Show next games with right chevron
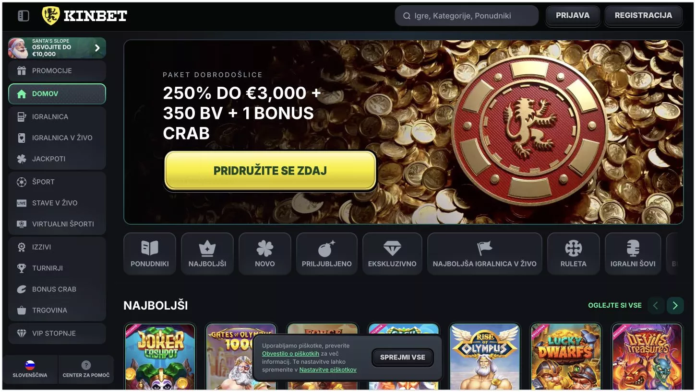The height and width of the screenshot is (392, 696). 675,305
